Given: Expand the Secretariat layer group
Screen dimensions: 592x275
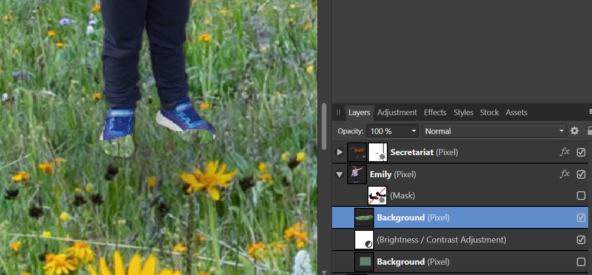Looking at the screenshot, I should coord(339,152).
